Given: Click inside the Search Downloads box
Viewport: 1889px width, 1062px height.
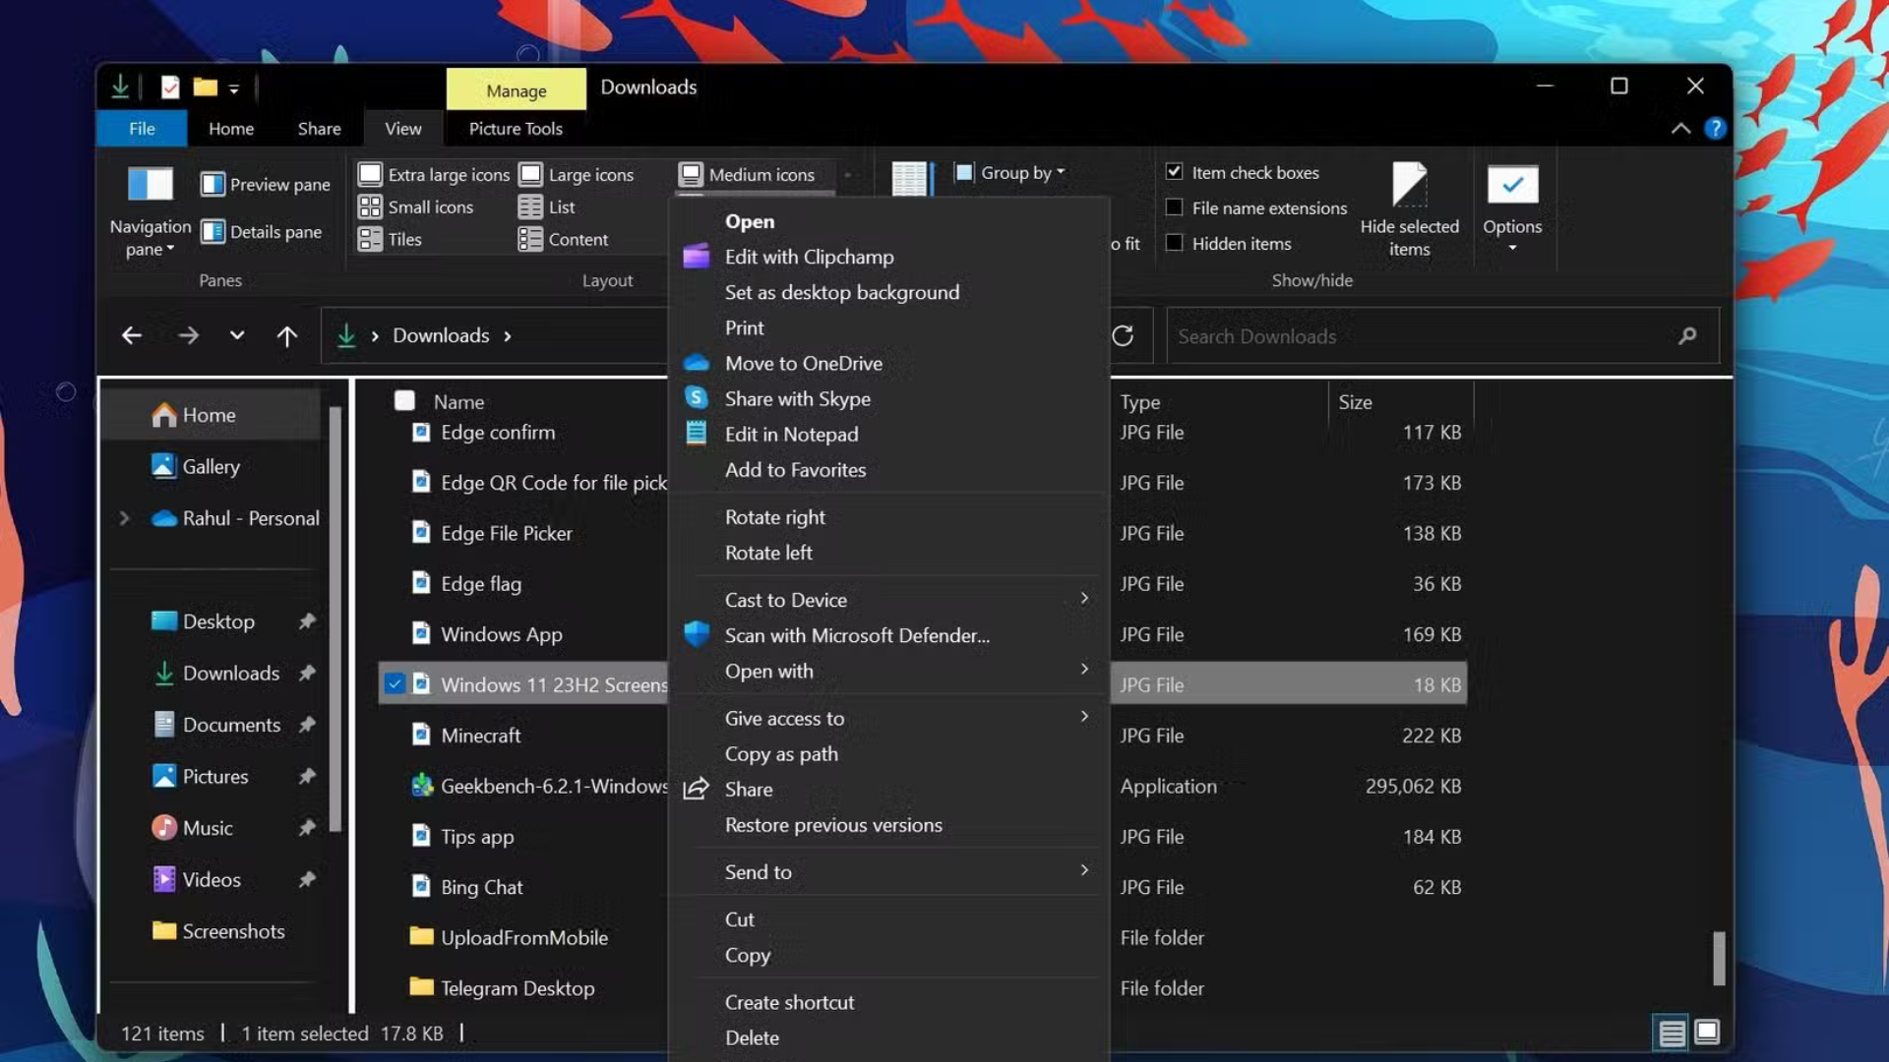Looking at the screenshot, I should (1377, 335).
